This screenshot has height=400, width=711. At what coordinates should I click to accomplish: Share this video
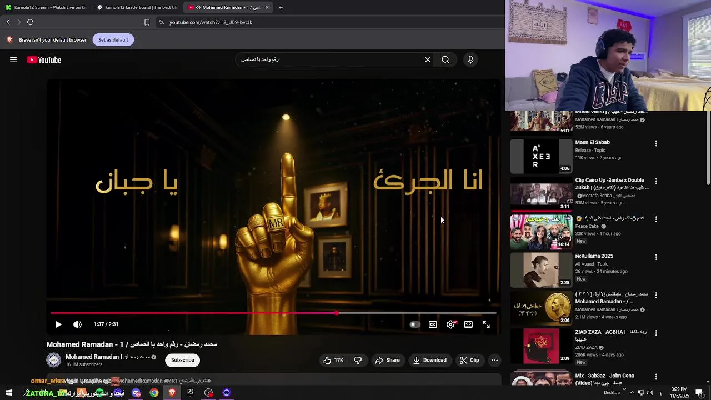(387, 360)
